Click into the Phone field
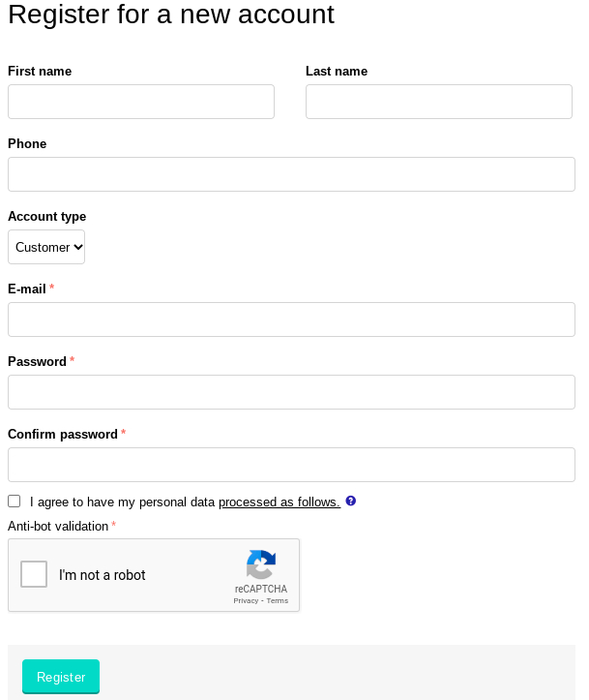The image size is (589, 700). point(292,174)
